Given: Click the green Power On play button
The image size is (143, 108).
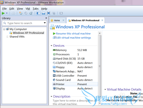Looking at the screenshot, I should (x=3, y=13).
